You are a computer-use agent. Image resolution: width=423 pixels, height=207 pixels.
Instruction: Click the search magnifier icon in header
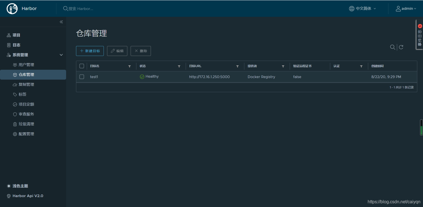point(66,9)
